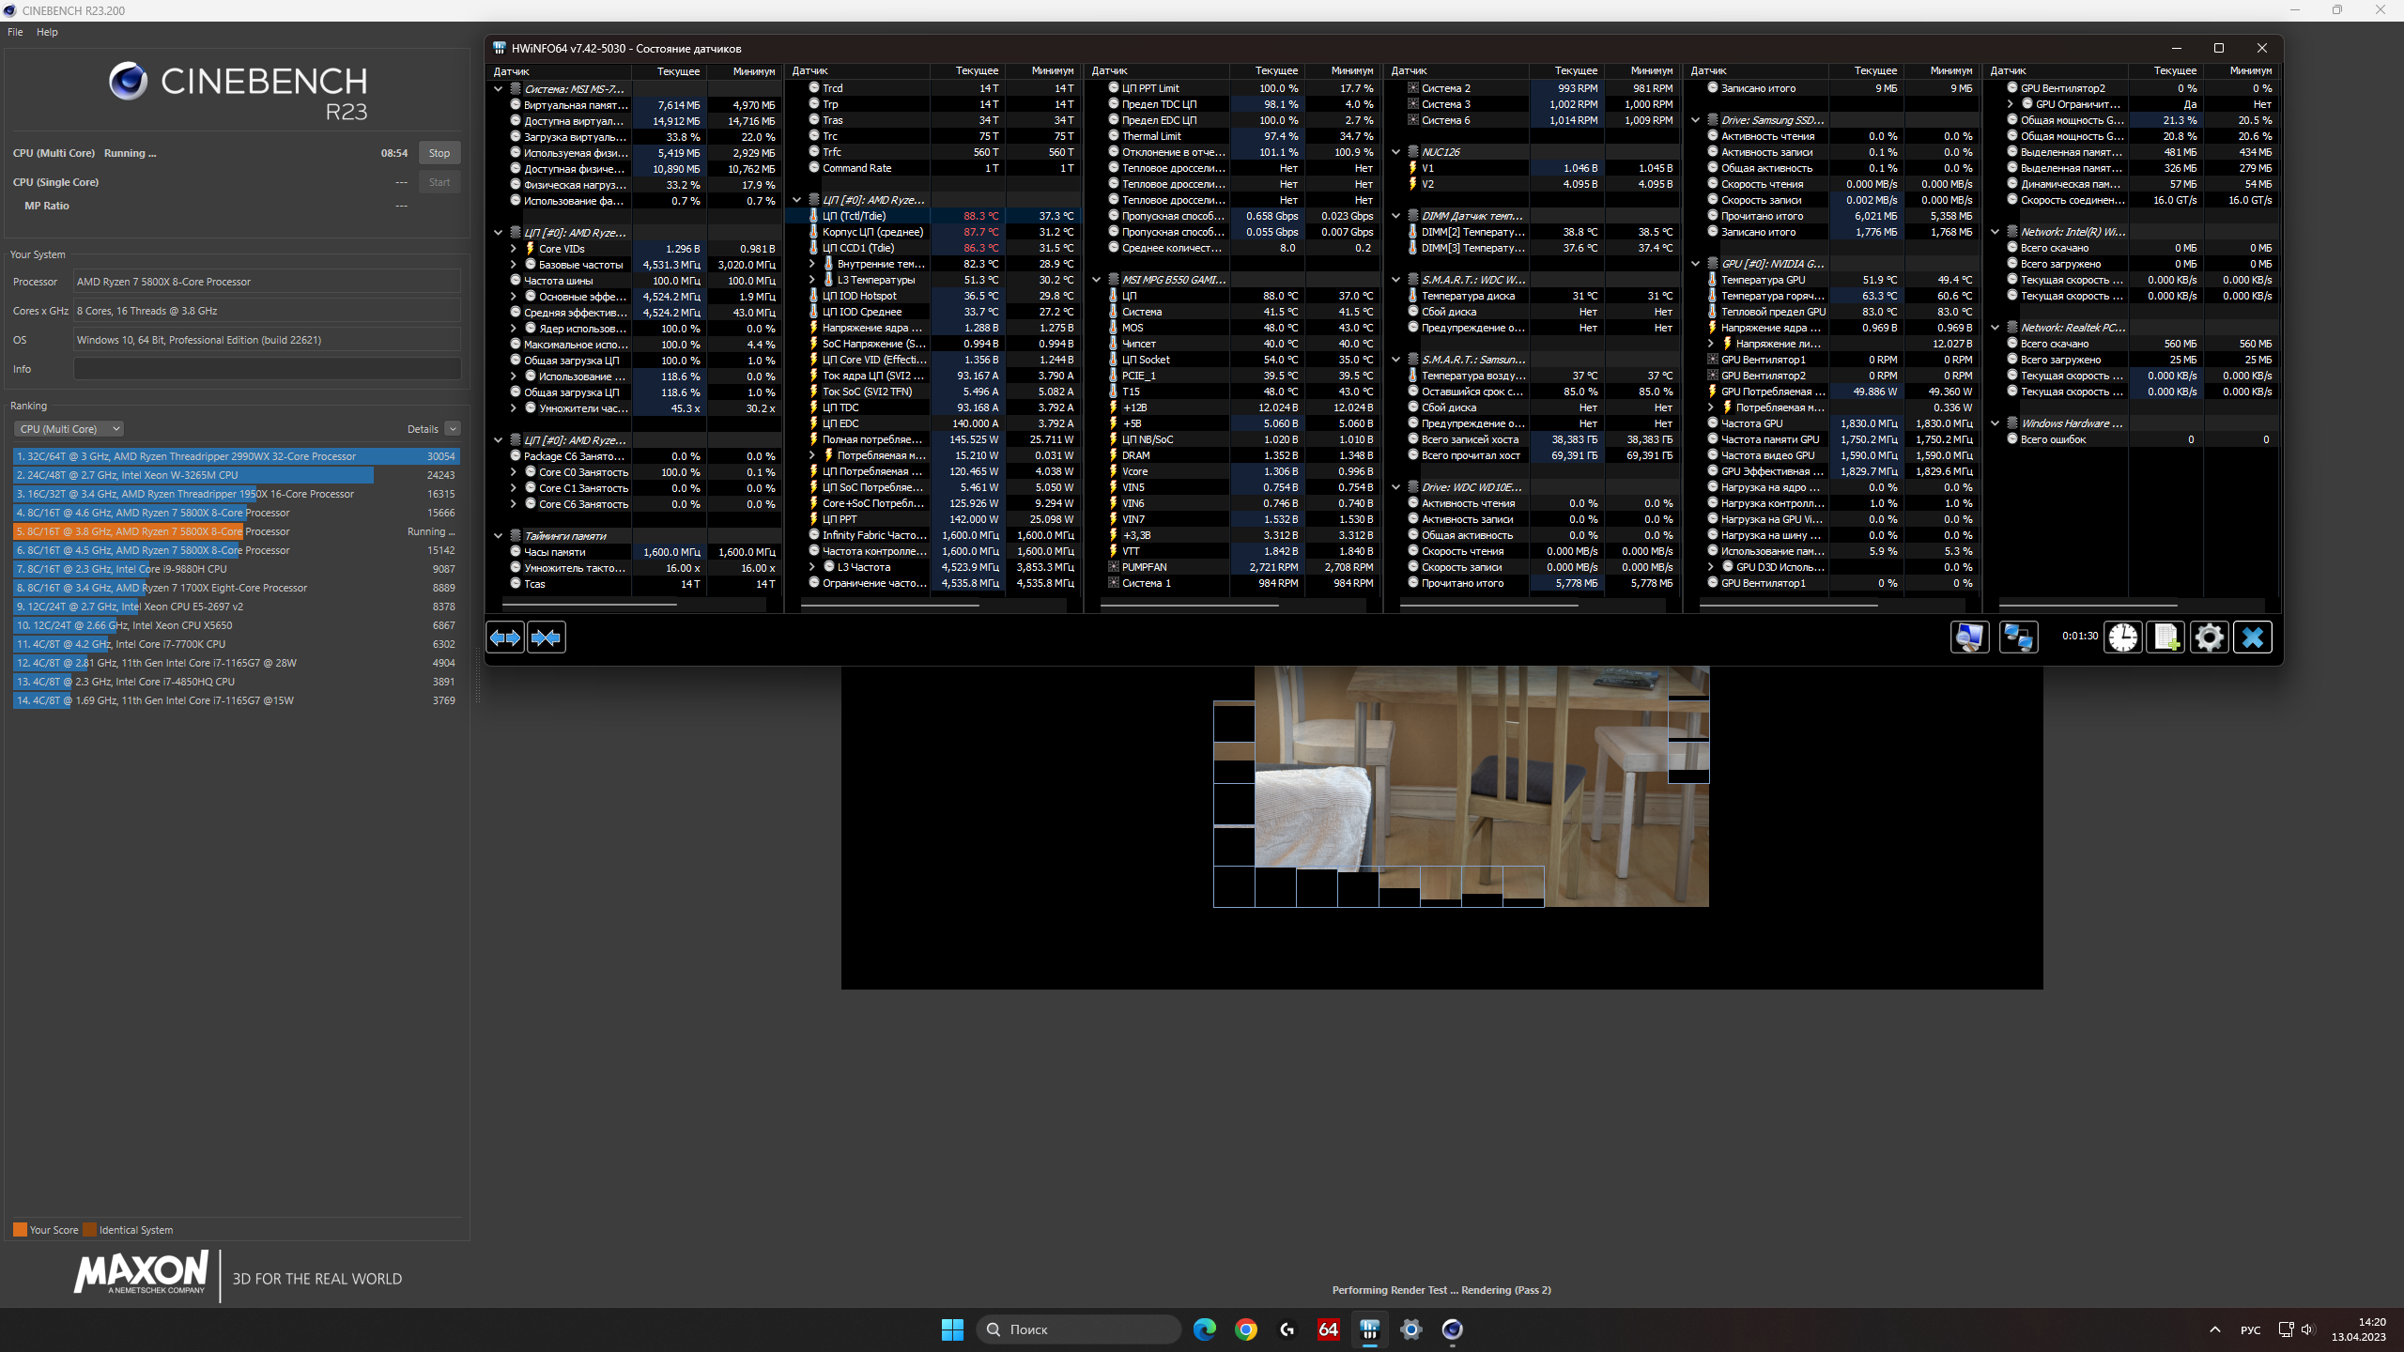Click the Info text field
2404x1352 pixels.
(267, 369)
